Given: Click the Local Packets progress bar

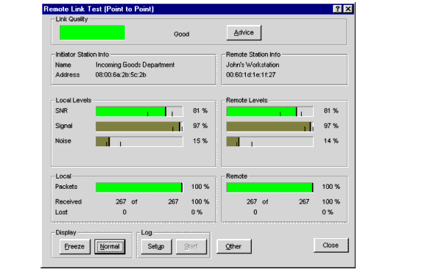Looking at the screenshot, I should coord(139,187).
